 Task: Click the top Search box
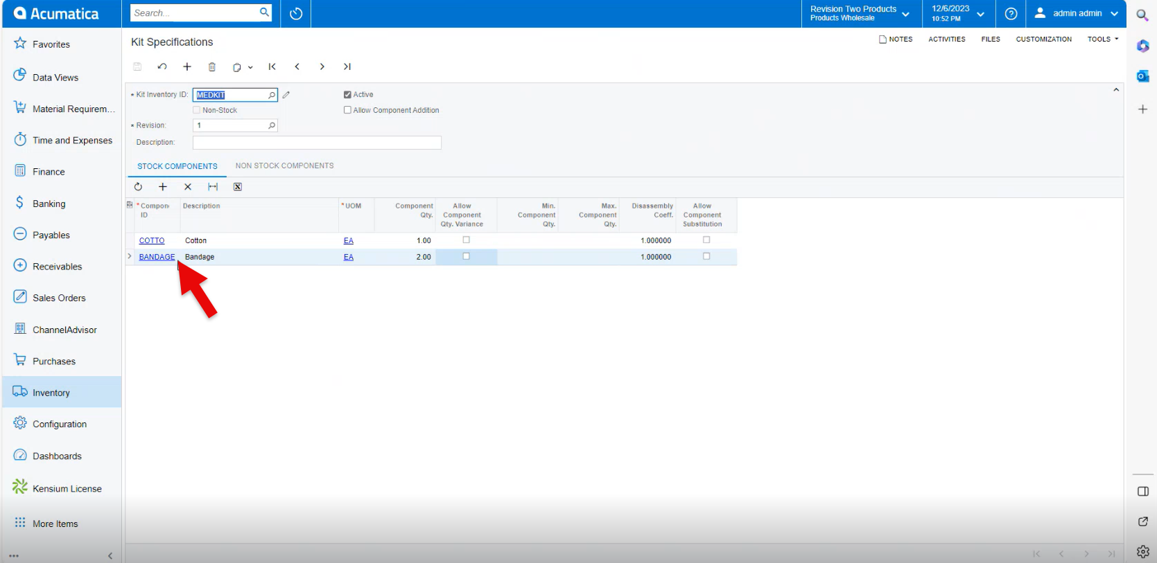point(201,12)
